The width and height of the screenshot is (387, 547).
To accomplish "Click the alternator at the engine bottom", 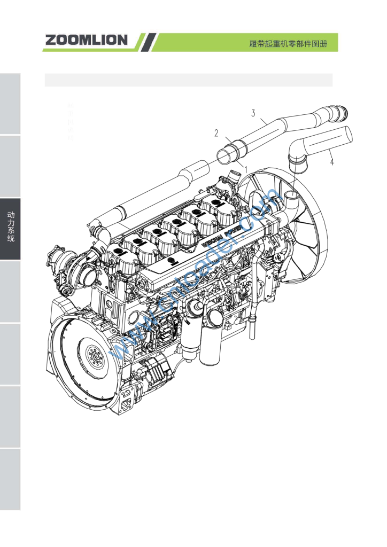I will point(152,374).
